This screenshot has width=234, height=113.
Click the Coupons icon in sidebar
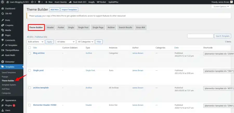[x=3, y=25]
